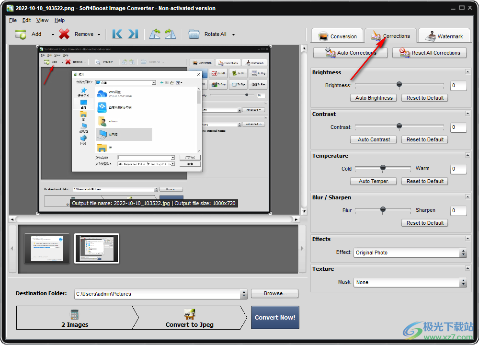Reset Brightness to default
The height and width of the screenshot is (345, 479).
tap(425, 98)
